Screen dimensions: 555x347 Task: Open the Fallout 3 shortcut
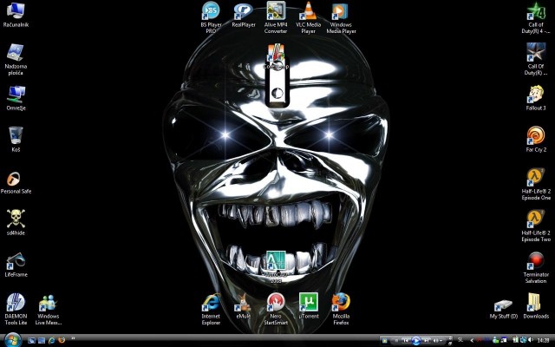click(x=536, y=98)
